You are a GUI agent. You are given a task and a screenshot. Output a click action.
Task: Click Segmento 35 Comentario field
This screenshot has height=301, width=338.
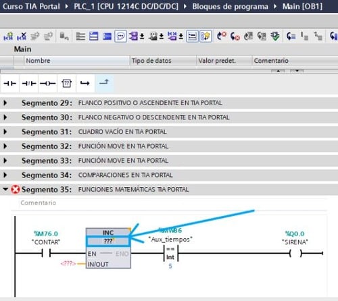(x=173, y=203)
